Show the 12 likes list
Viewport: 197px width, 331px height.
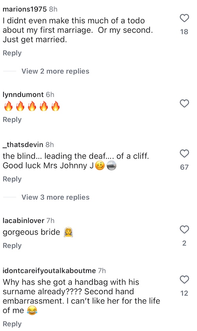pos(184,293)
